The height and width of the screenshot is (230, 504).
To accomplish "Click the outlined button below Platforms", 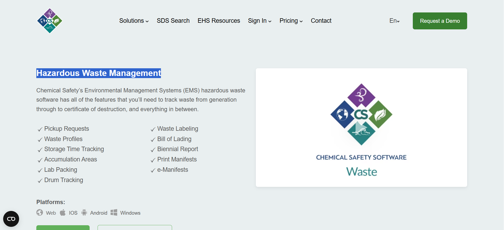I will click(135, 228).
